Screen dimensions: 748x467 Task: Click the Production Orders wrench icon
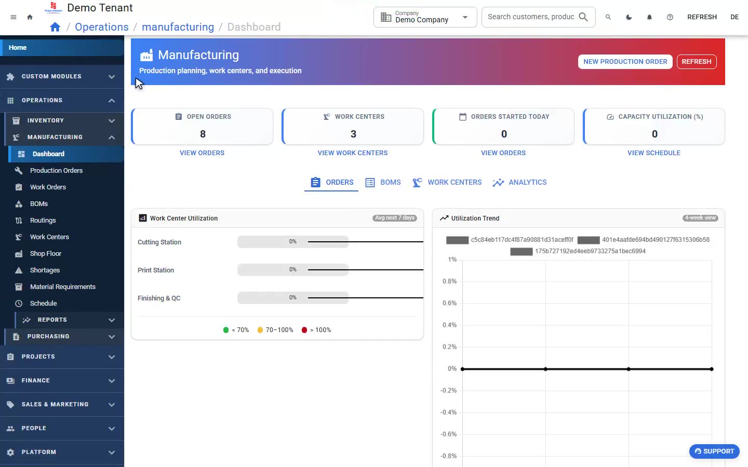click(19, 170)
